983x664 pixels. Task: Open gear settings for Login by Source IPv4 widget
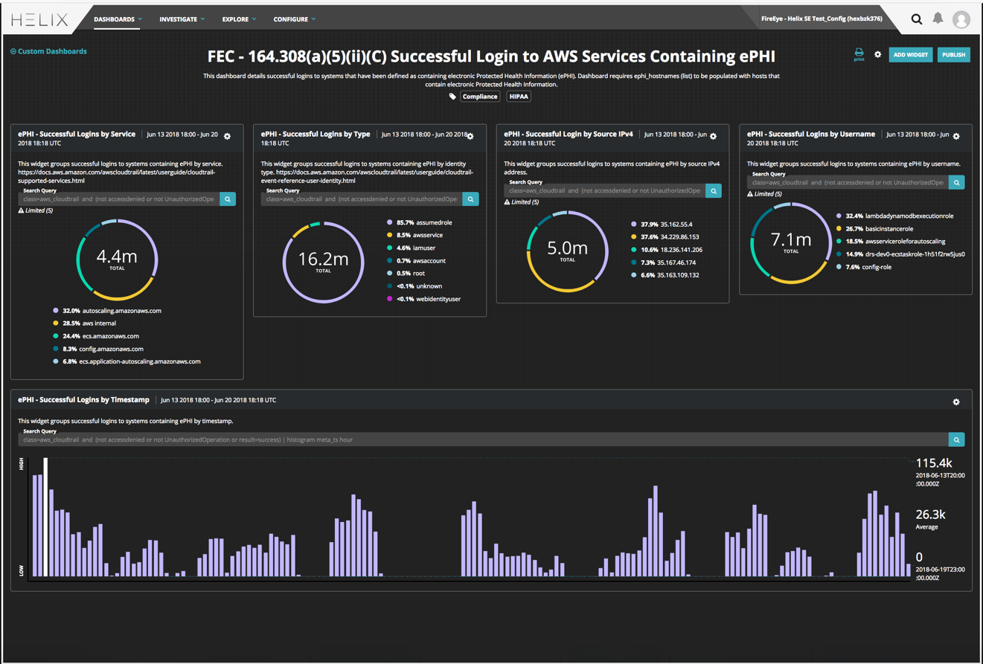pos(713,136)
